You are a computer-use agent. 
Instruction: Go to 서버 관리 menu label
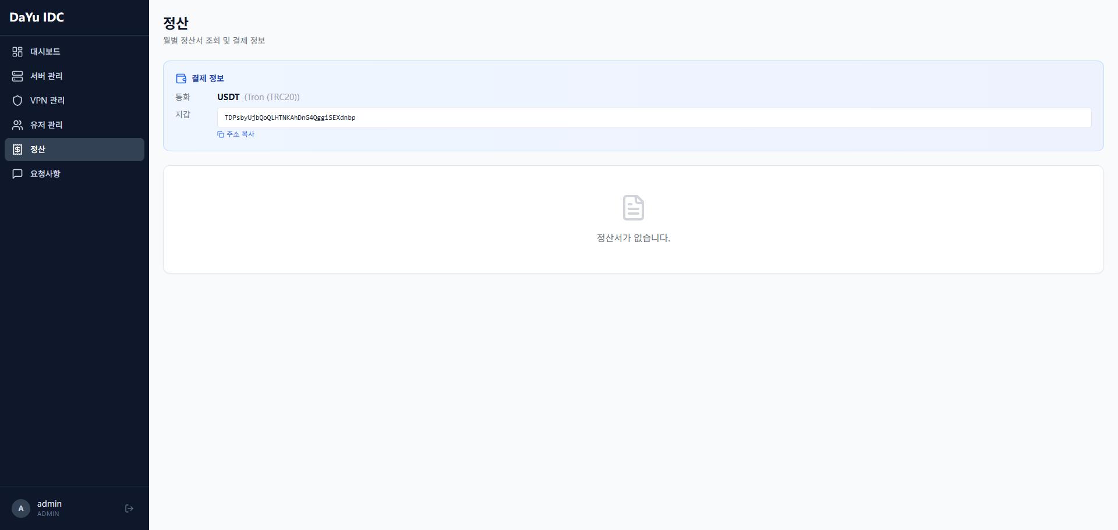[47, 76]
